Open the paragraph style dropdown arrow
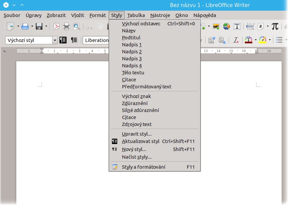288x205 pixels. click(55, 40)
